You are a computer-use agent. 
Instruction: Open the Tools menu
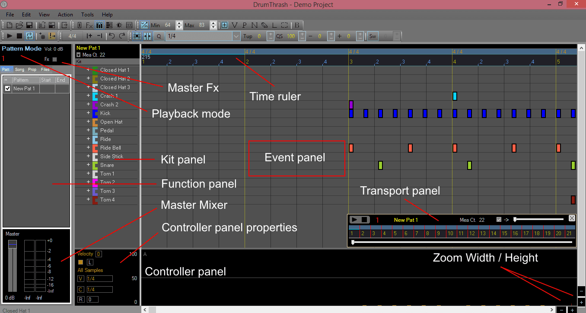(87, 14)
